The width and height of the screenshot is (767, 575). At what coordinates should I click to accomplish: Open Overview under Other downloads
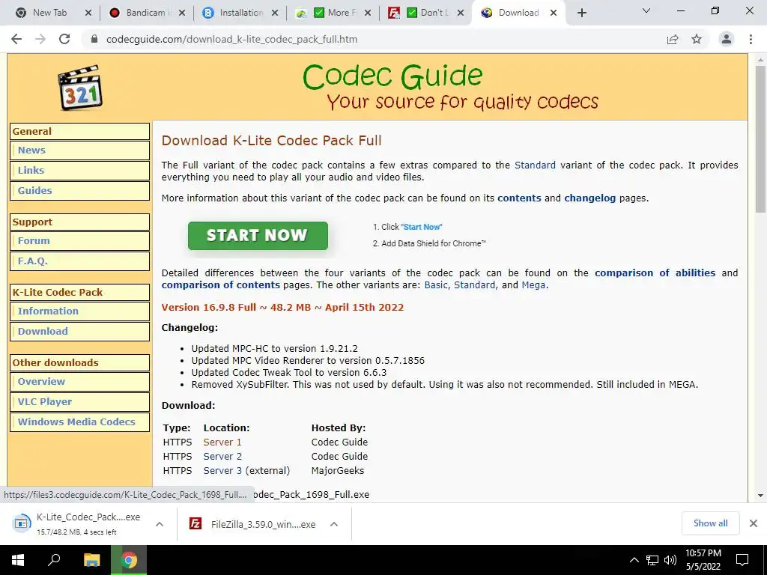tap(79, 382)
